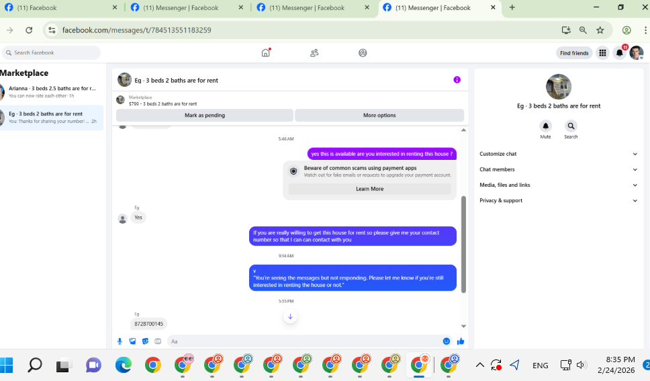
Task: Open the listing thumbnail in right panel
Action: point(559,87)
